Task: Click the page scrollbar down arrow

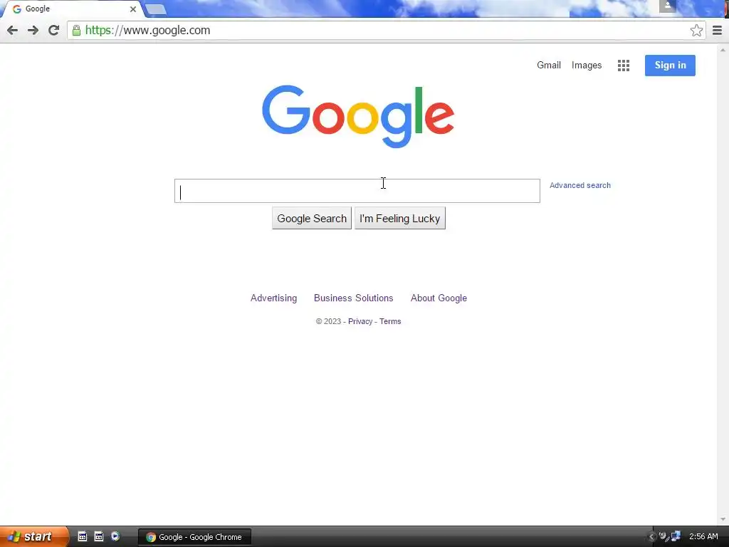Action: tap(723, 519)
